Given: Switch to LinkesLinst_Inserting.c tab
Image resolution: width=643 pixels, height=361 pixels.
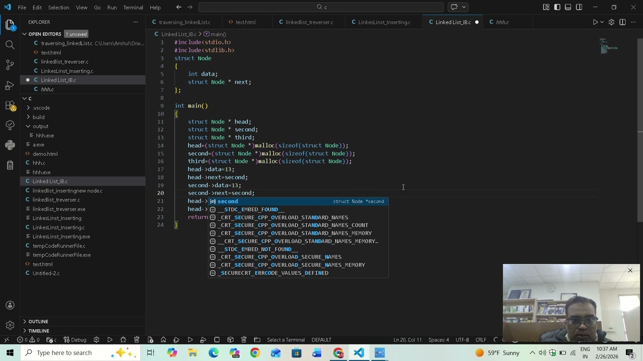Looking at the screenshot, I should pos(384,22).
